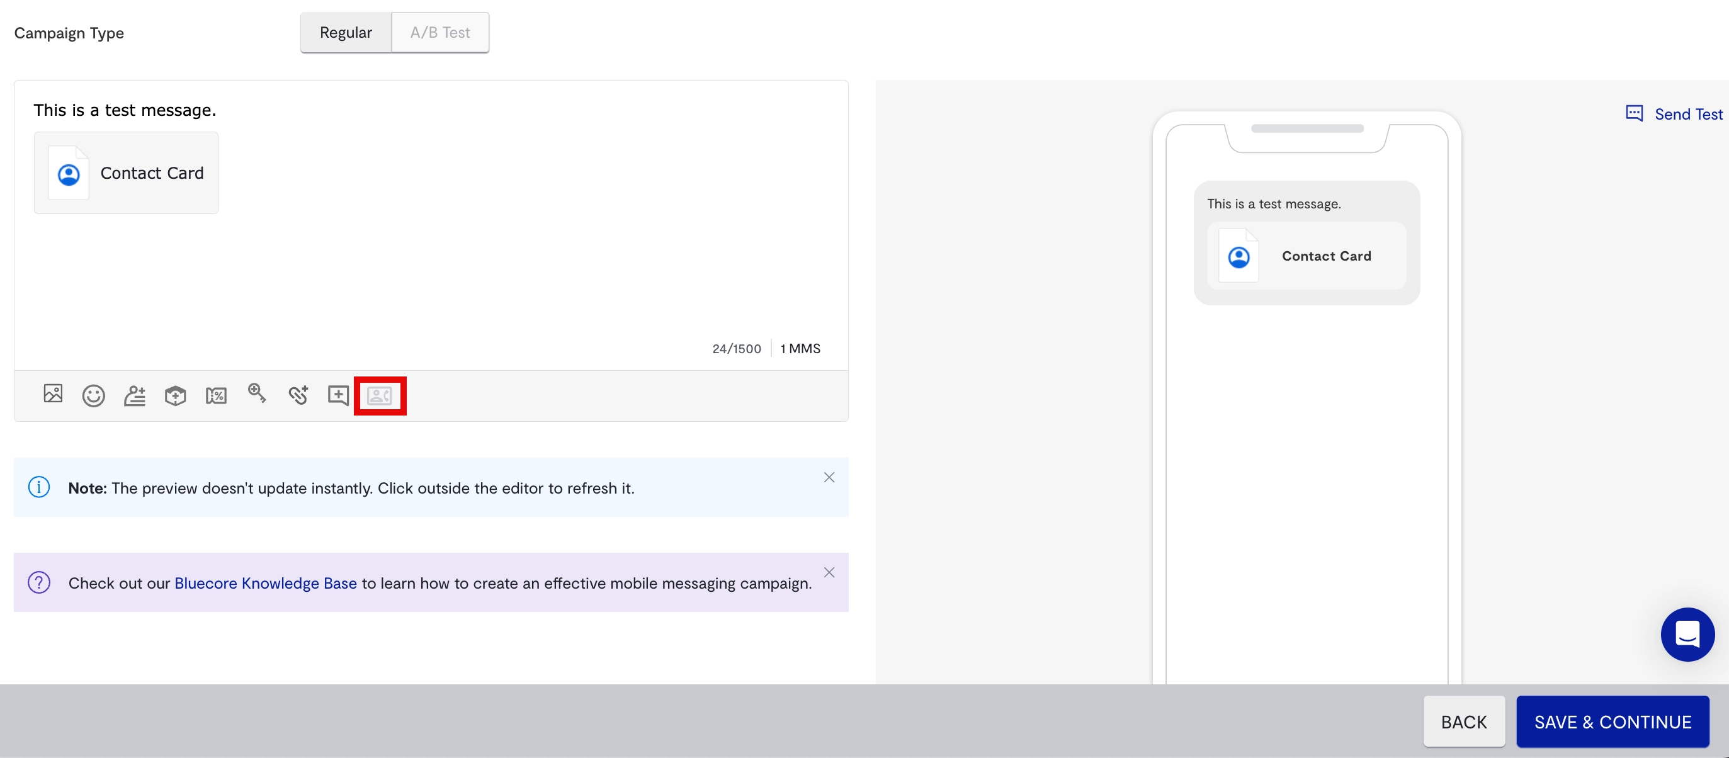Close the Knowledge Base tip banner
This screenshot has height=758, width=1729.
[x=829, y=572]
